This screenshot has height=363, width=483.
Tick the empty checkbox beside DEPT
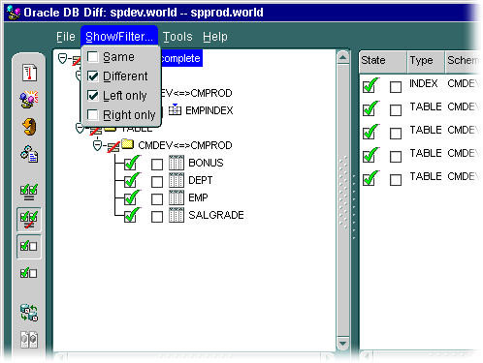click(157, 182)
